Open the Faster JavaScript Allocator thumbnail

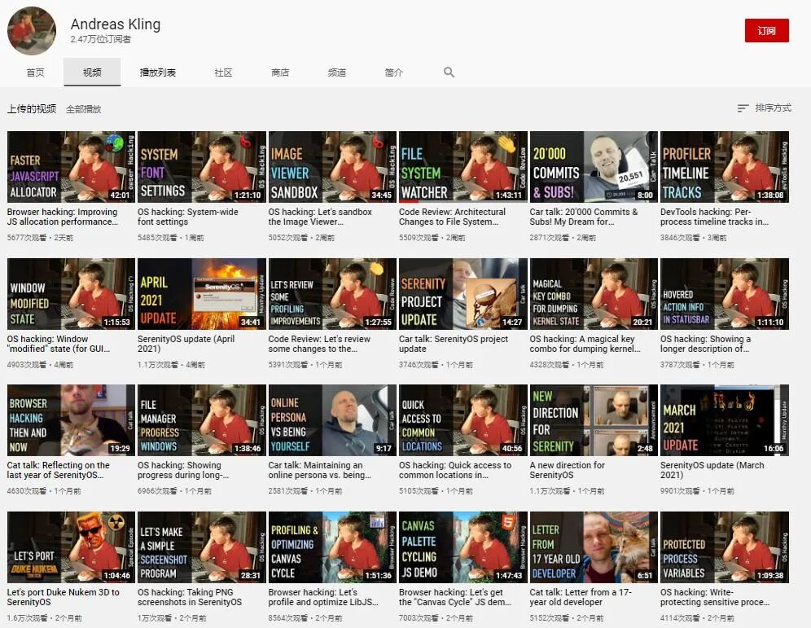pyautogui.click(x=72, y=166)
